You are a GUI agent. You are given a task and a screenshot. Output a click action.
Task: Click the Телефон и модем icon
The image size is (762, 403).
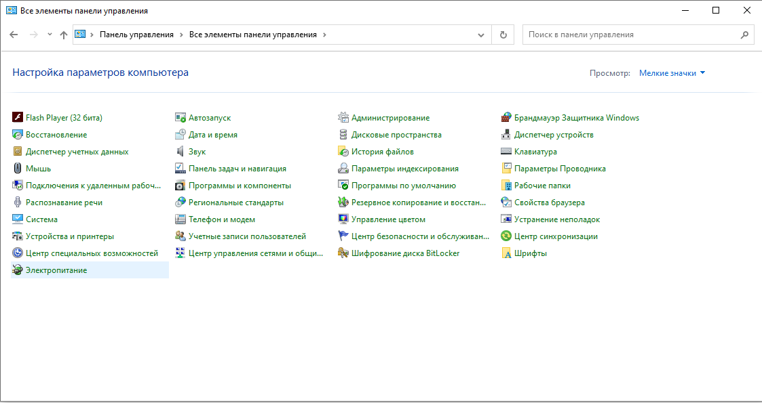pos(180,219)
